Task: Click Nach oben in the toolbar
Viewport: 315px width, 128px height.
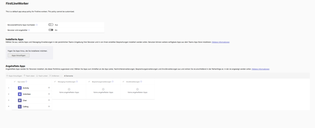Action: pyautogui.click(x=29, y=76)
